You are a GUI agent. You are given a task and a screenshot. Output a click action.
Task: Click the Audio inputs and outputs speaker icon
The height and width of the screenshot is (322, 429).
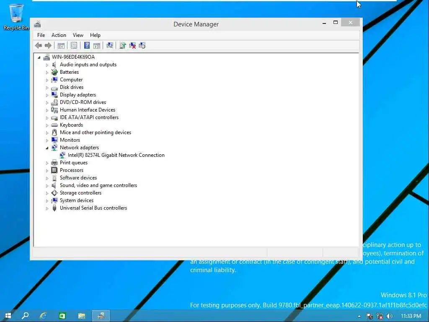tap(54, 65)
